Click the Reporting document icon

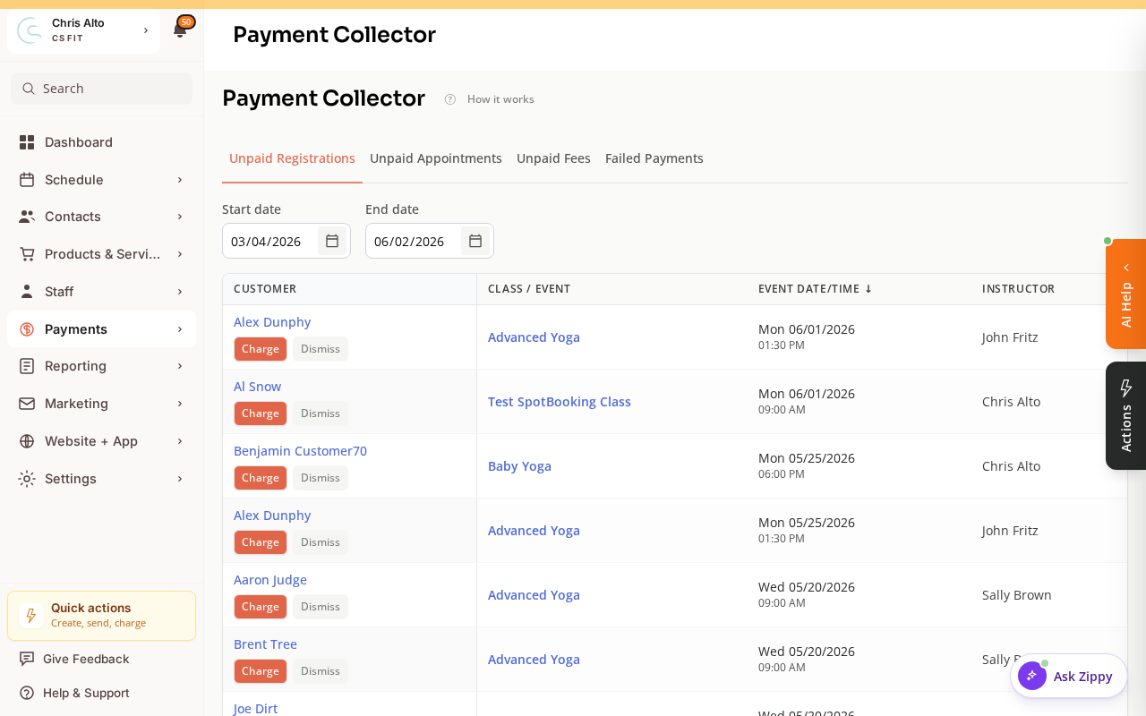coord(27,366)
